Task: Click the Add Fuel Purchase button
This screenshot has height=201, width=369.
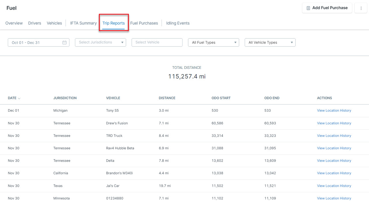Action: tap(327, 8)
